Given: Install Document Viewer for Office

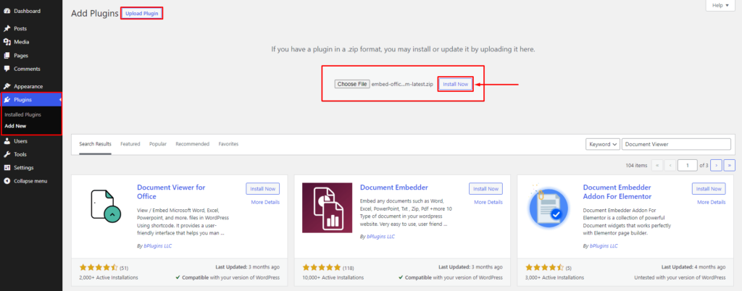Looking at the screenshot, I should tap(262, 188).
